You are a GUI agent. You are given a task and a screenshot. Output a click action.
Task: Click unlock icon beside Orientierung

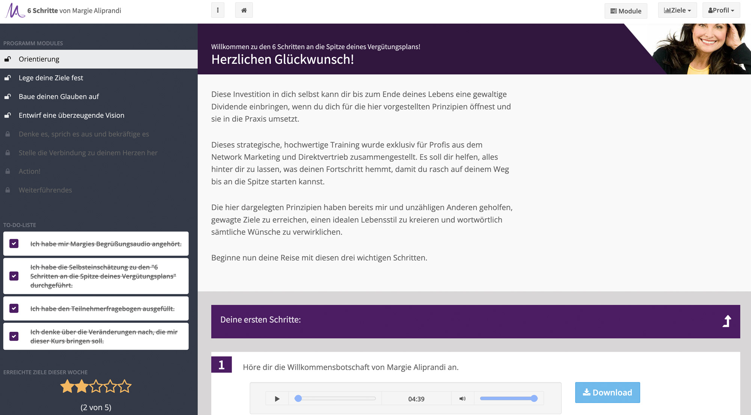tap(8, 59)
